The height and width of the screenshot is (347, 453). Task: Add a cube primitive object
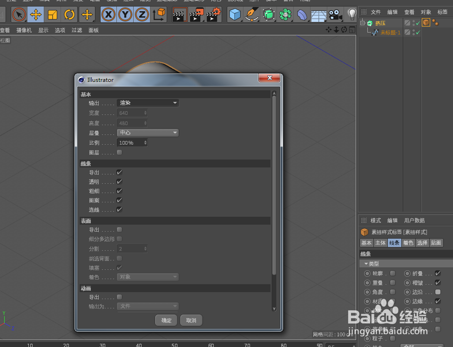click(235, 14)
